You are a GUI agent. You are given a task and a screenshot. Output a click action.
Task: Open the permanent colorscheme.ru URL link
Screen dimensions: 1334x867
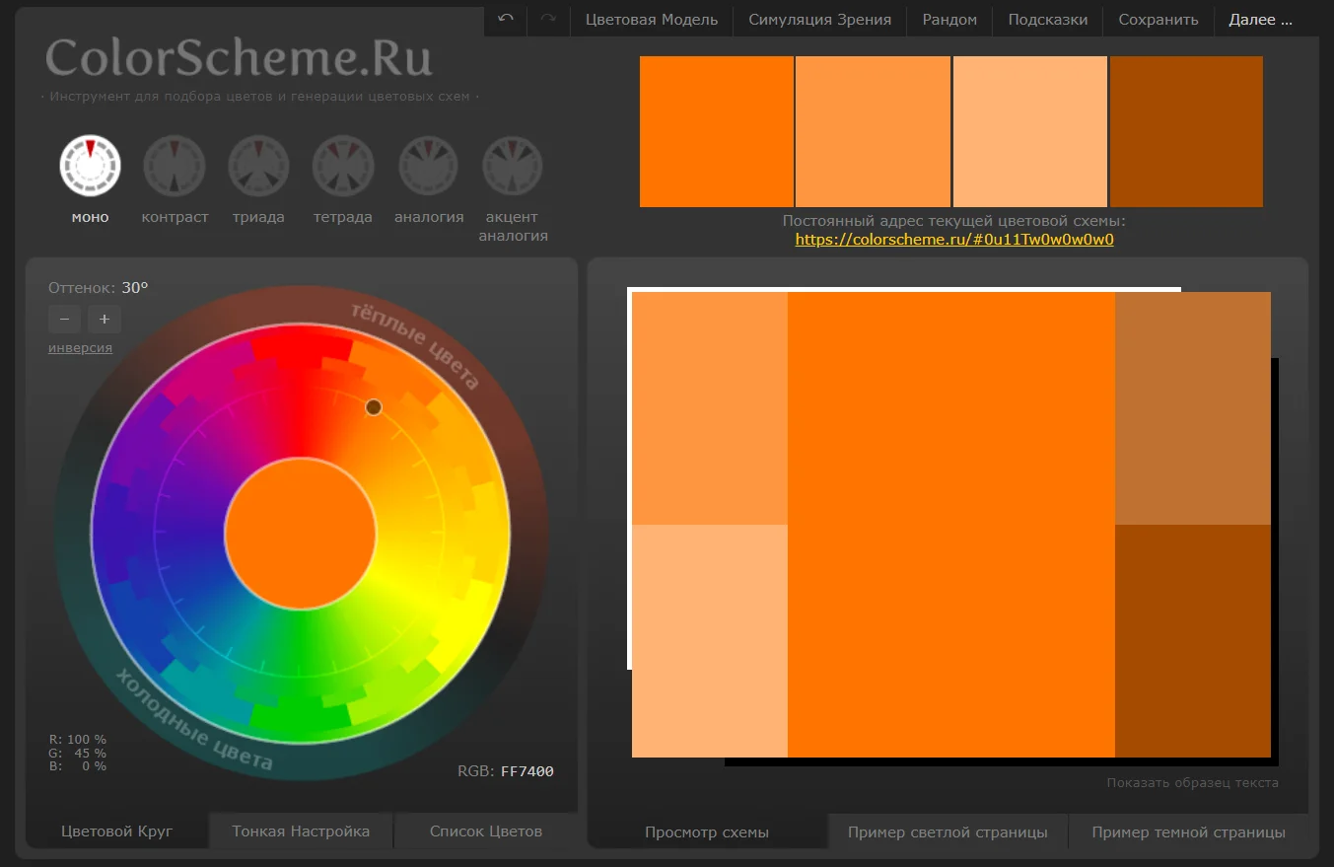[x=953, y=240]
